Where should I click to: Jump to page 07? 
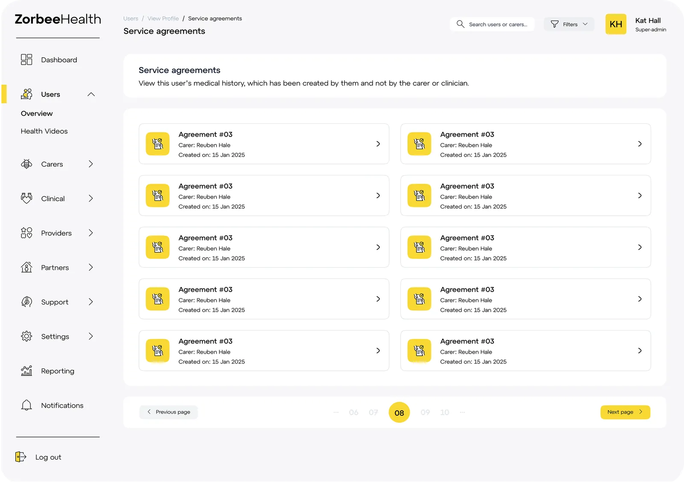[373, 412]
